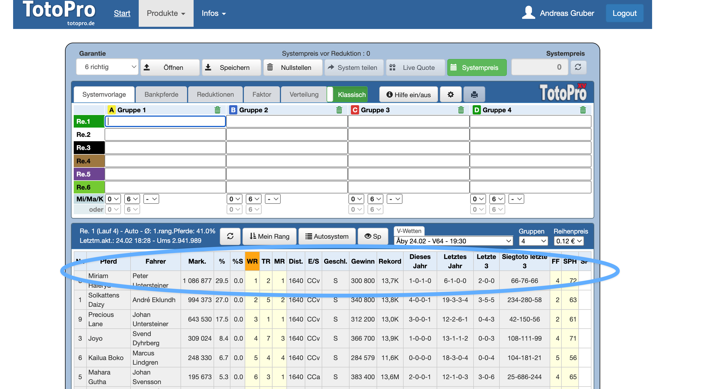Sort by the WR column header
Screen dimensions: 722x389
252,261
